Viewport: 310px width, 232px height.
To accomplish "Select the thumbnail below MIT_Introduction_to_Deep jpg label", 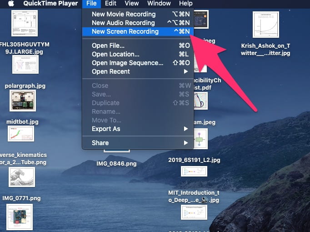I will [194, 212].
